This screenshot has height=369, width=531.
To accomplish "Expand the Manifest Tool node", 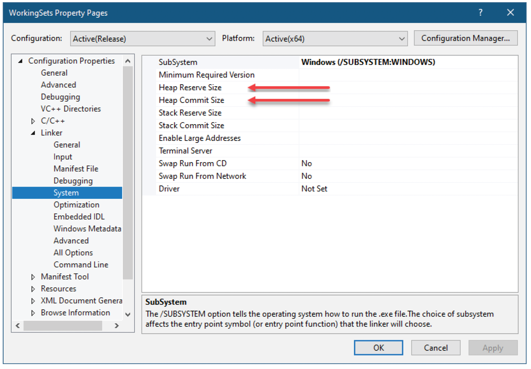I will (33, 277).
